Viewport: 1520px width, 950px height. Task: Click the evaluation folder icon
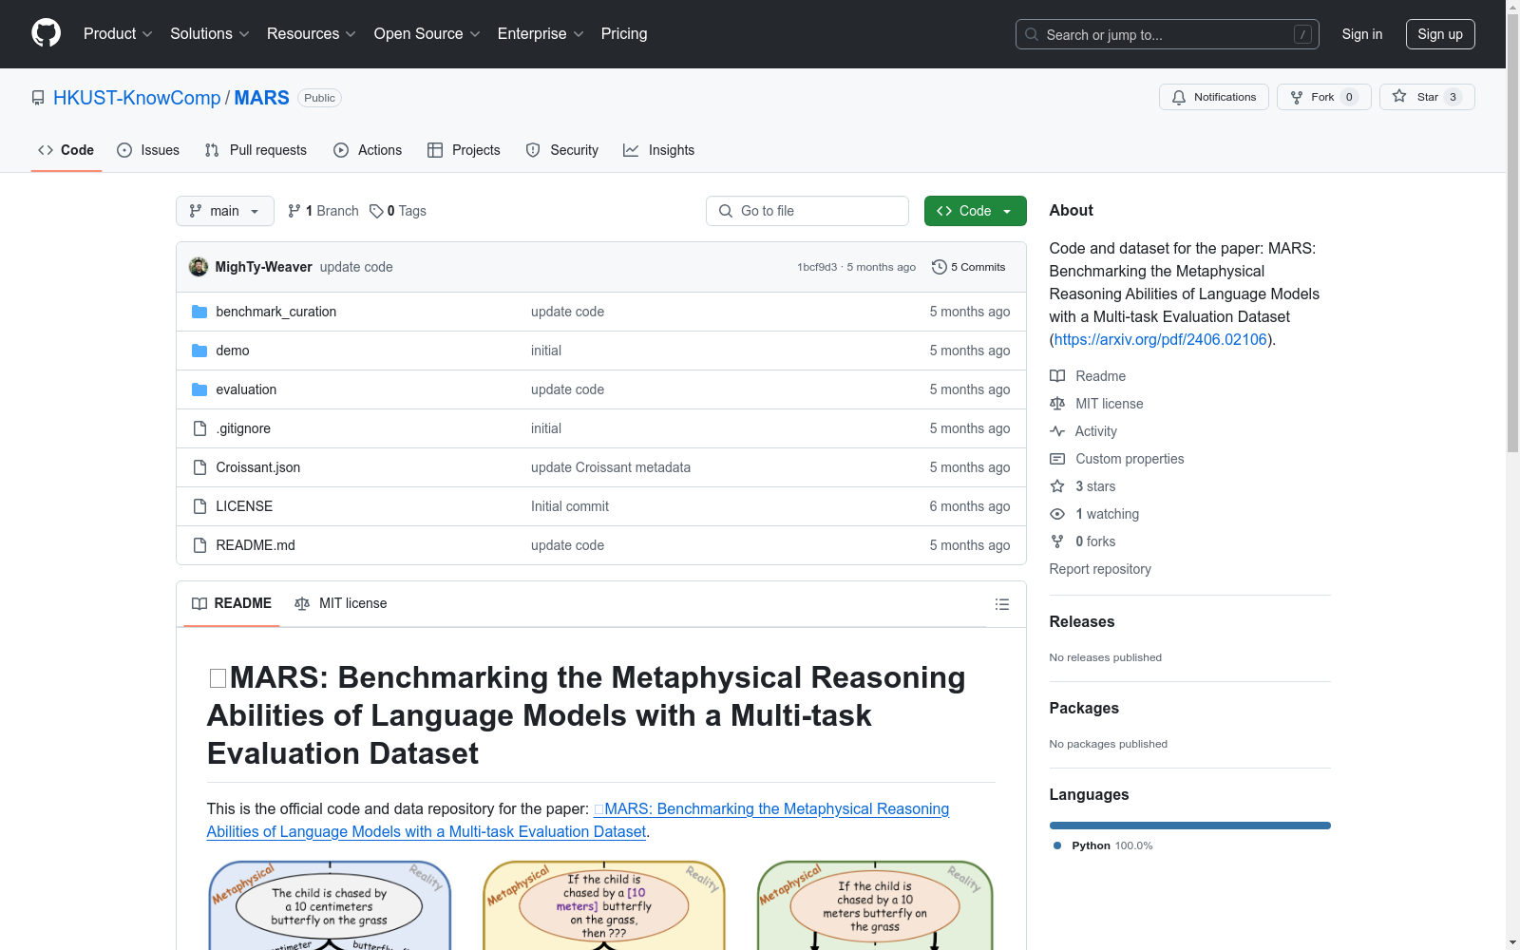point(199,389)
